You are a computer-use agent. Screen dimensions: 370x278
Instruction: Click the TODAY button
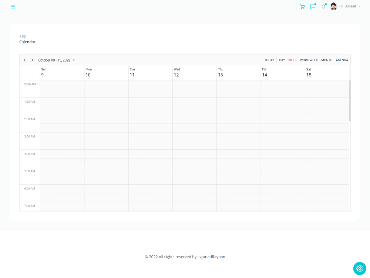pyautogui.click(x=269, y=60)
